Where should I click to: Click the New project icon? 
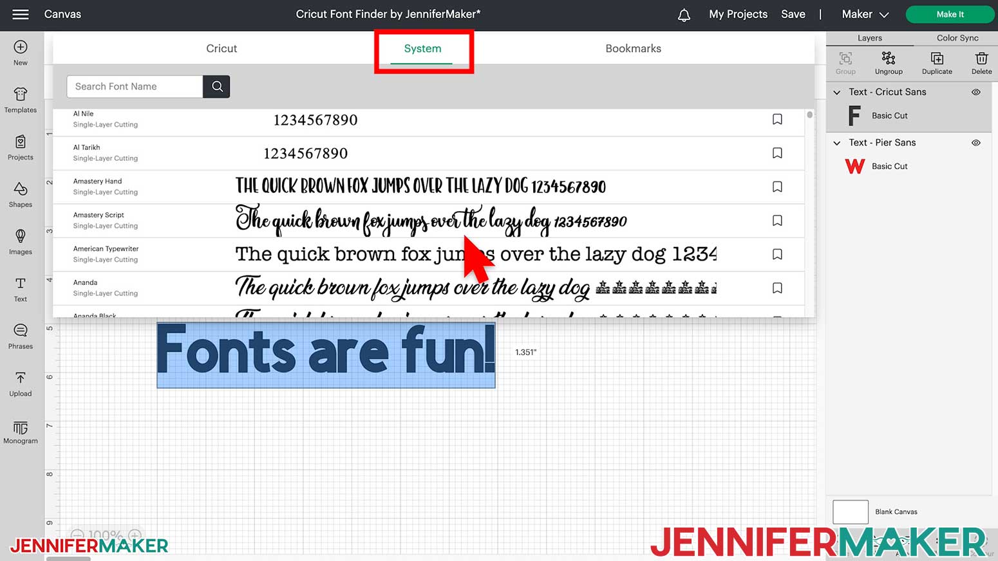[21, 53]
